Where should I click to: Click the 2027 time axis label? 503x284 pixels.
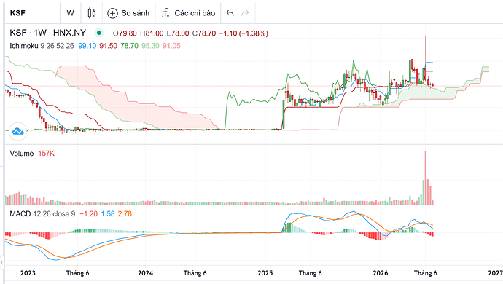pos(495,273)
